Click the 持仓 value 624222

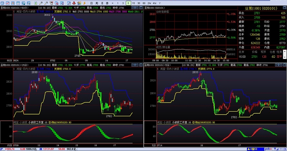(x=255, y=43)
